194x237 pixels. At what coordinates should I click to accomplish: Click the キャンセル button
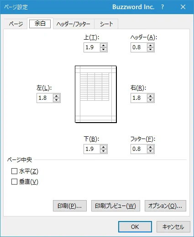[173, 227]
